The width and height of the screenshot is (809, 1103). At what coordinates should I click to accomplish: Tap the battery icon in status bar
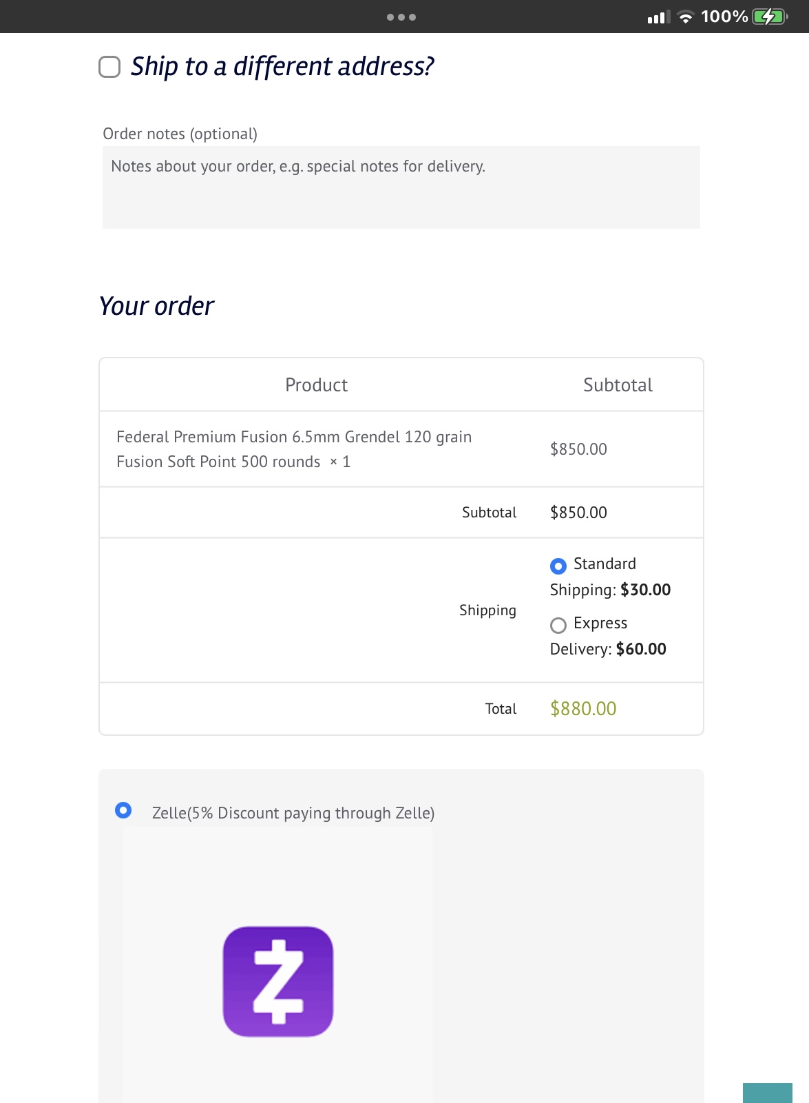[770, 17]
